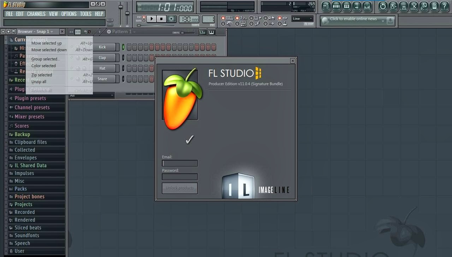Click the render to audio wave-disk icon
This screenshot has height=257, width=452.
click(403, 6)
